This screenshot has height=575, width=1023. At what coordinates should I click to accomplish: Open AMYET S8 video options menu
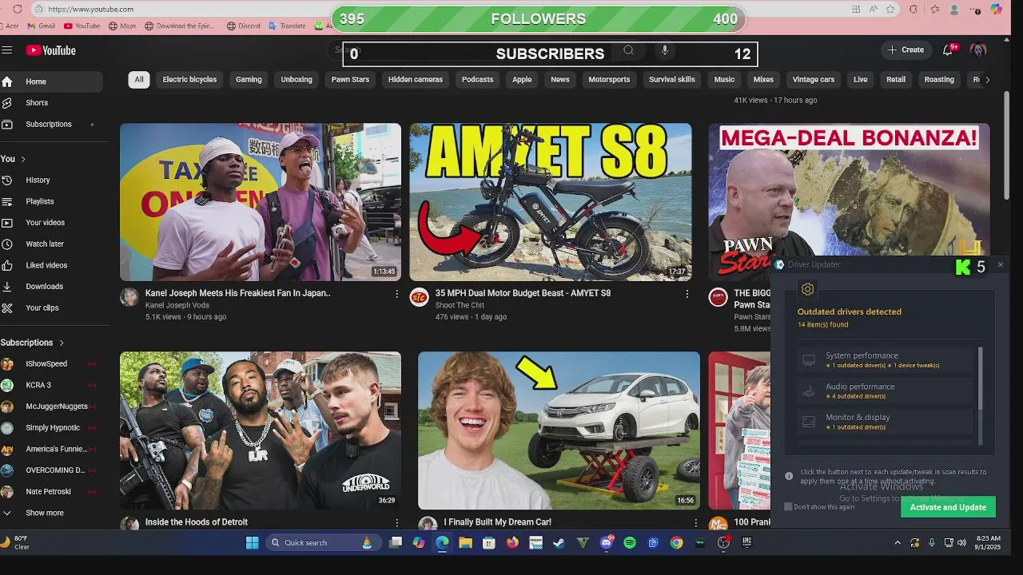click(x=687, y=294)
